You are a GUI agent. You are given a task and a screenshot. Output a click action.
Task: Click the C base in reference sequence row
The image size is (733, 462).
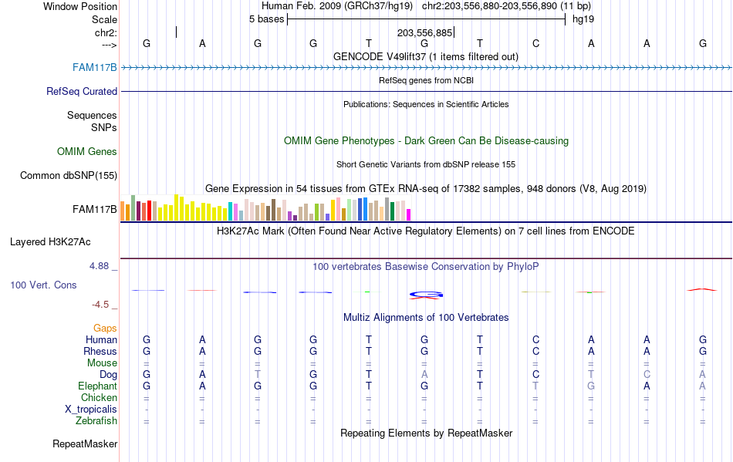pyautogui.click(x=535, y=44)
